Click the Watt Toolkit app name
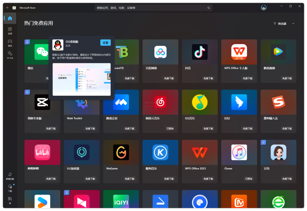The height and width of the screenshot is (211, 307). 74,118
